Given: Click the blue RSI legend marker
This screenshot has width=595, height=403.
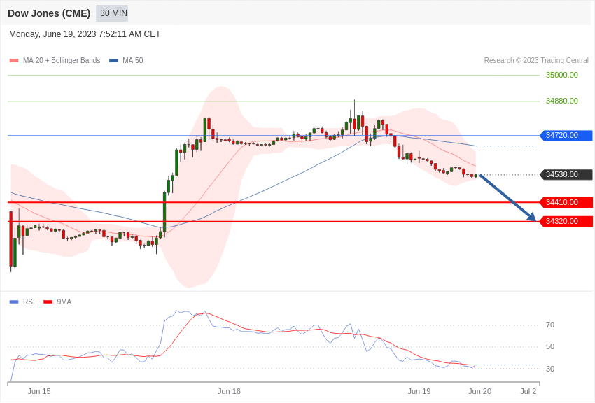Looking at the screenshot, I should click(x=14, y=302).
